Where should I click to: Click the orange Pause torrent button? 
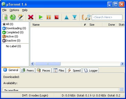click(x=49, y=17)
